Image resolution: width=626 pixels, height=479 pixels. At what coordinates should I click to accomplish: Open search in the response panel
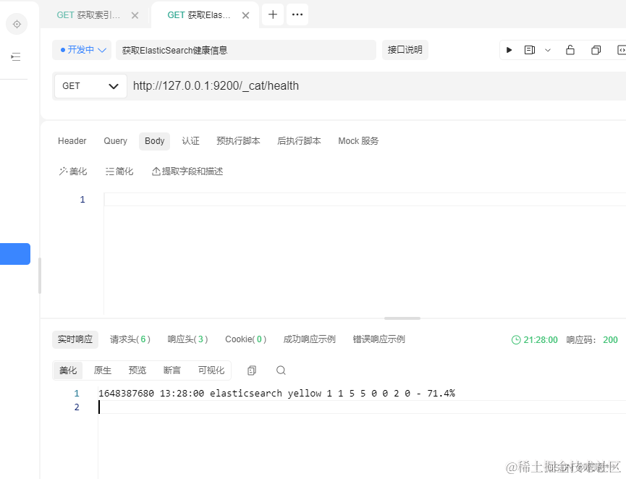pos(280,370)
